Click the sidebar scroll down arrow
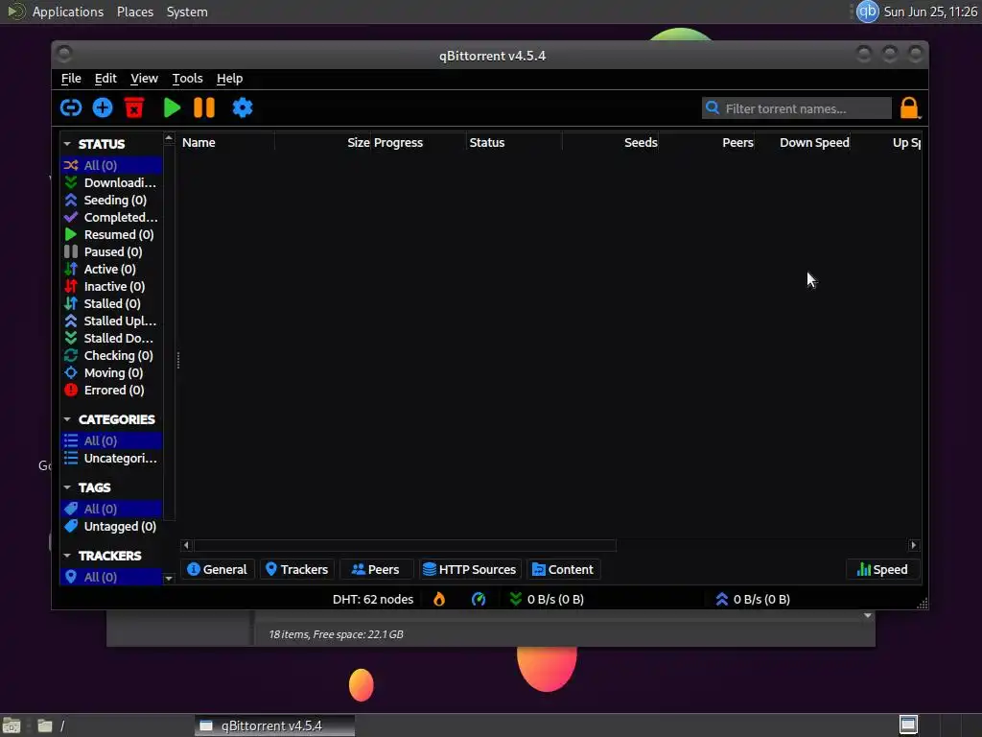Image resolution: width=982 pixels, height=737 pixels. click(x=169, y=579)
